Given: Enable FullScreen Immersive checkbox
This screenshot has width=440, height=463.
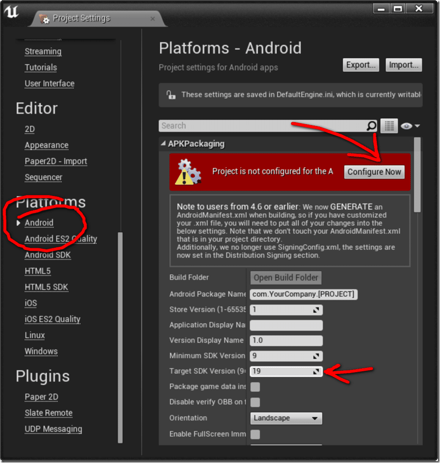Looking at the screenshot, I should (x=255, y=434).
